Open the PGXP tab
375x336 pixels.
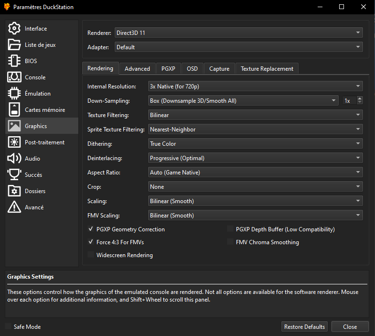click(x=168, y=69)
